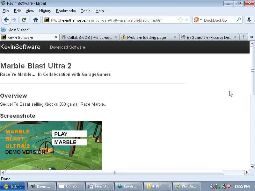Click the vertical scrollbar down arrow
Image resolution: width=255 pixels, height=191 pixels.
[252, 167]
